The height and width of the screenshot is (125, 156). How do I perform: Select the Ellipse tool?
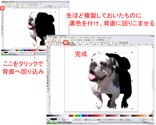(x=48, y=63)
